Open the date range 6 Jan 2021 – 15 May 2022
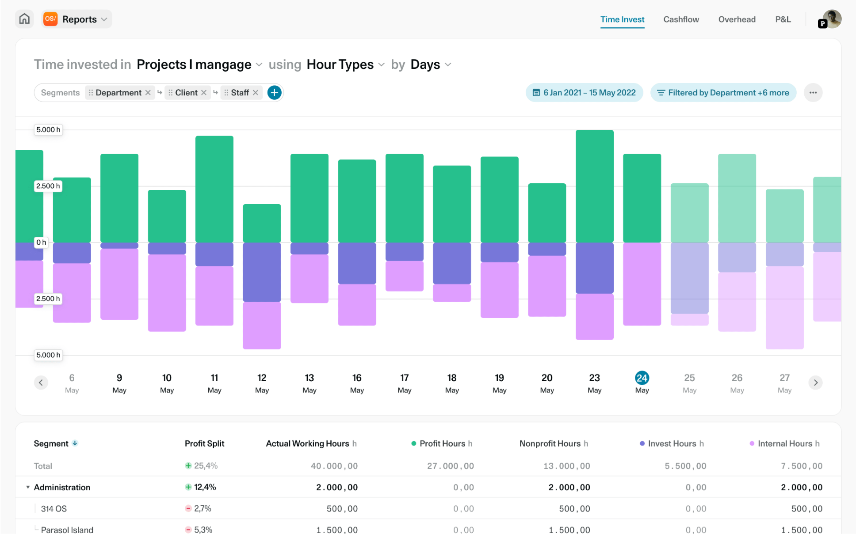This screenshot has width=856, height=534. [584, 93]
